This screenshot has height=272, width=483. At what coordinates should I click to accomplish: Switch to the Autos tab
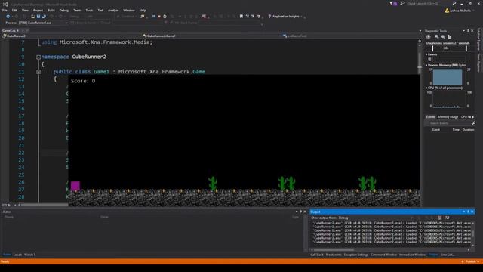(x=7, y=255)
